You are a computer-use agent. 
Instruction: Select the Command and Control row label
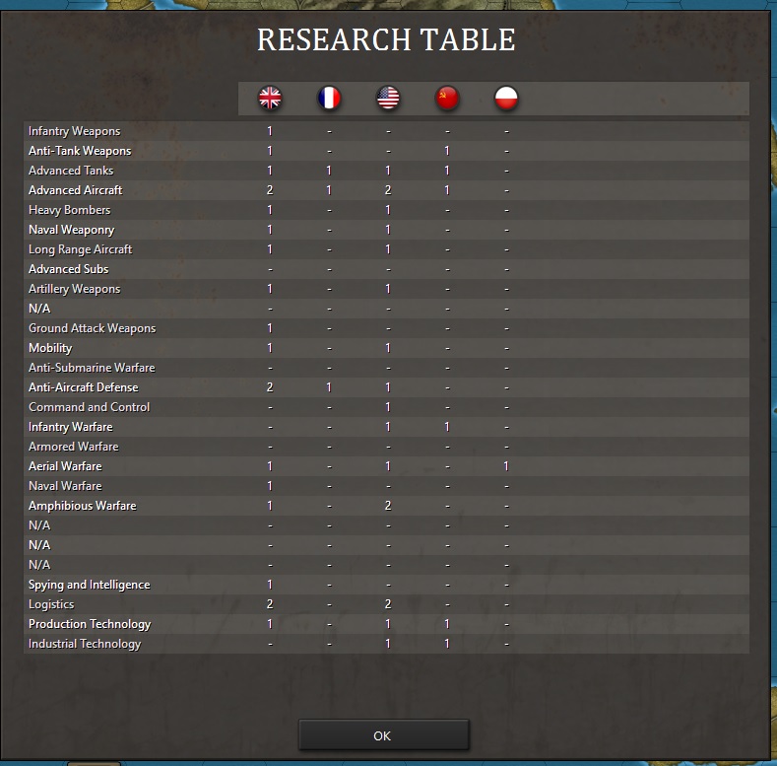pos(90,407)
